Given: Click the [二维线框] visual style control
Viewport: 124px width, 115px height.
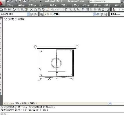Looking at the screenshot, I should (20, 19).
